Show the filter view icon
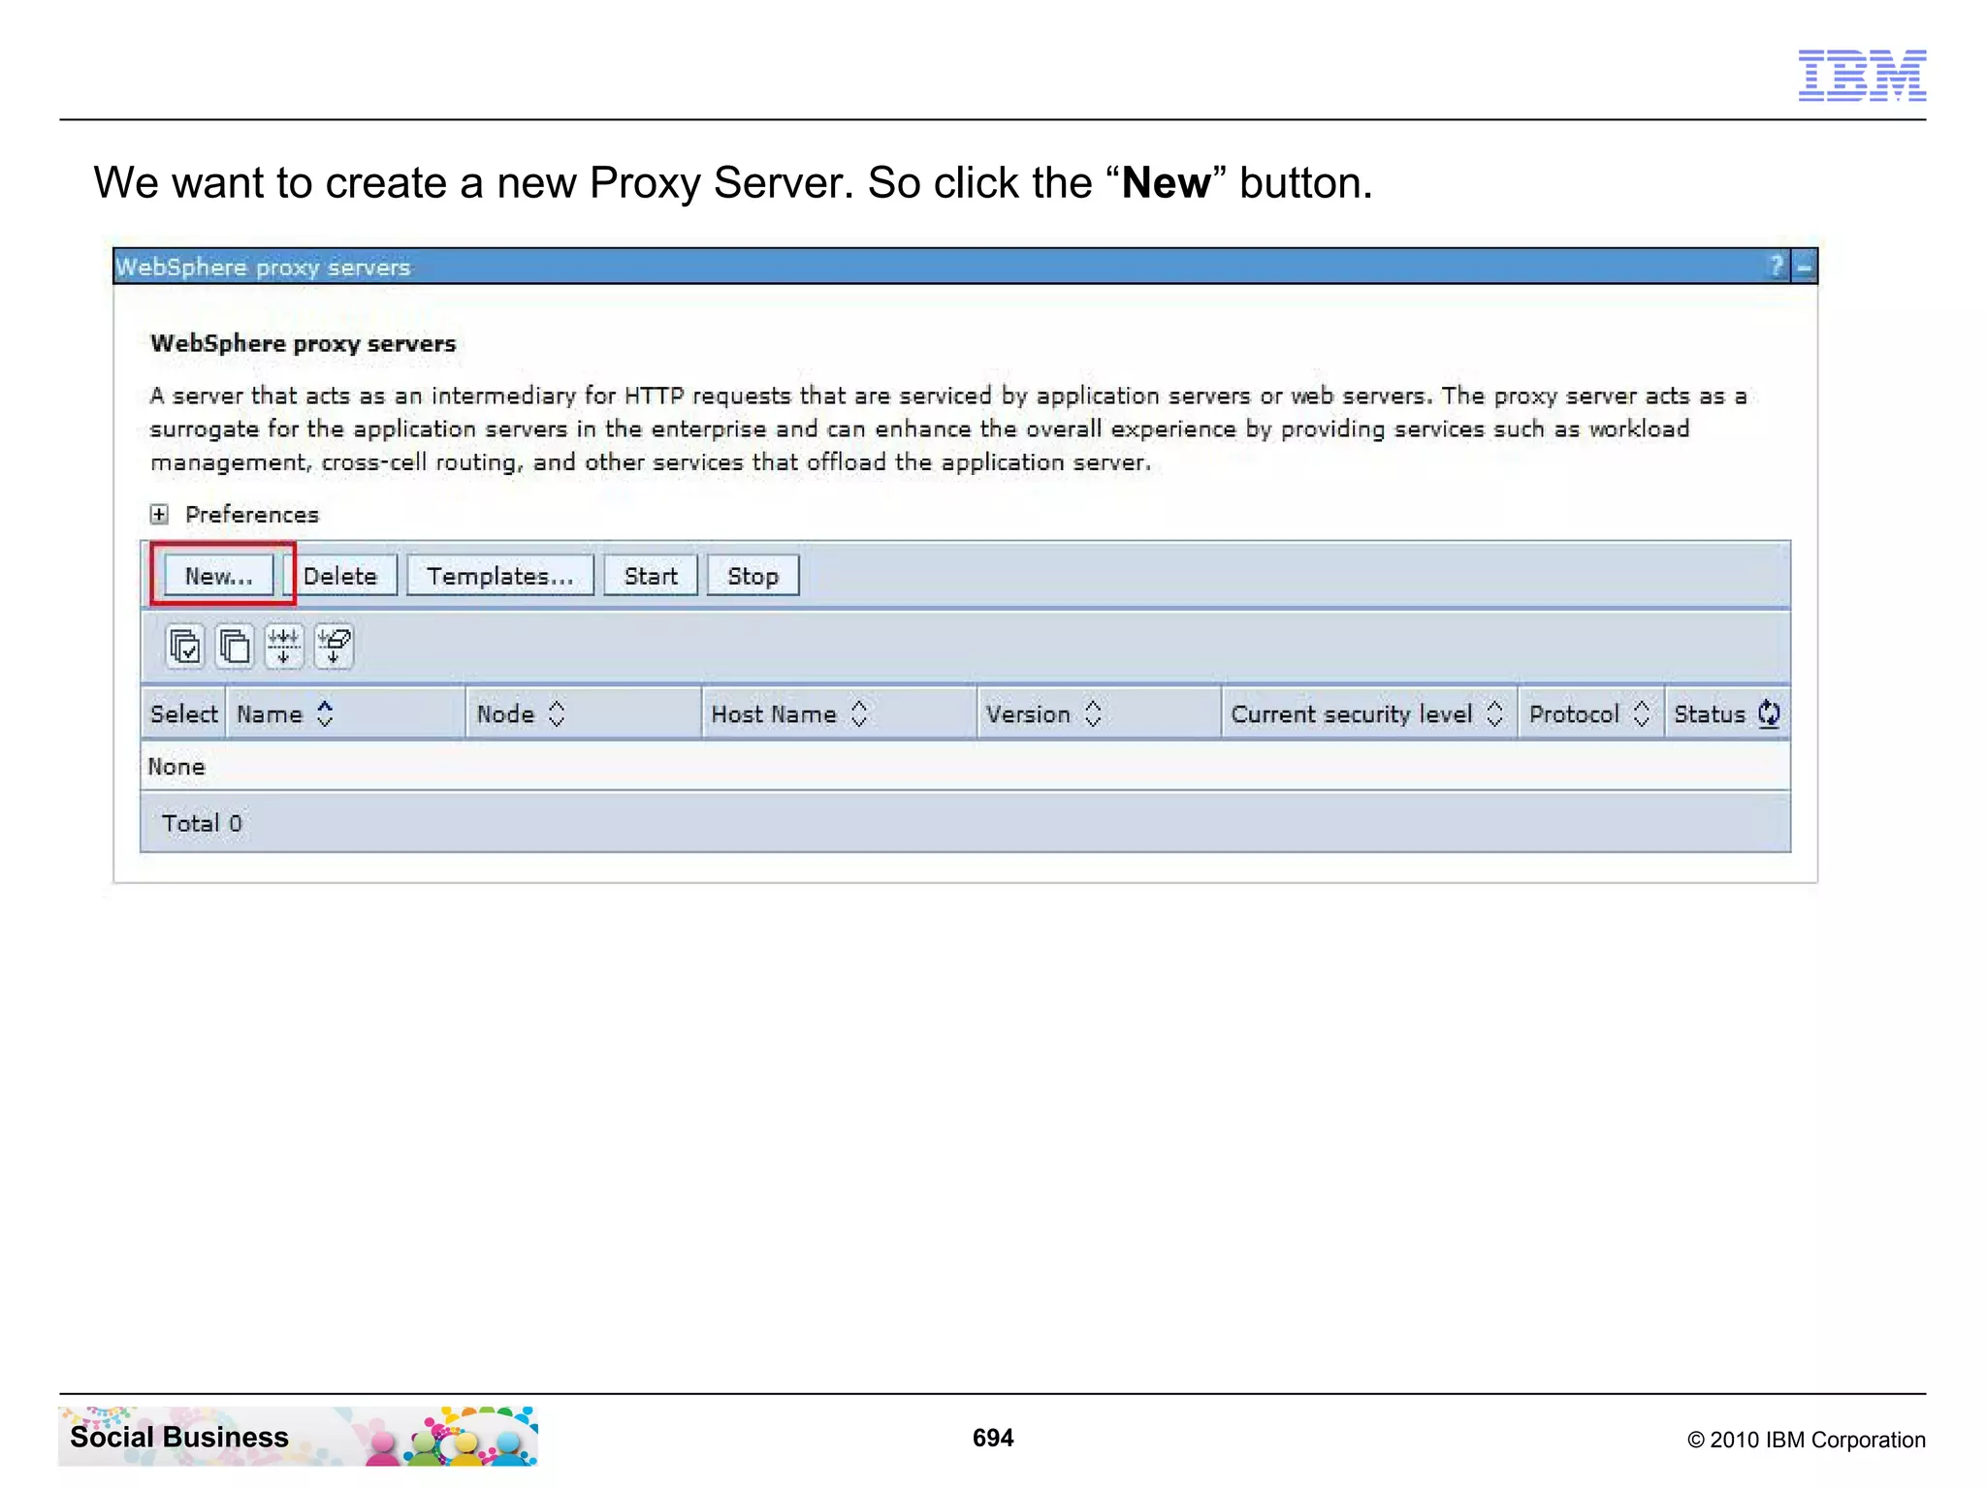This screenshot has height=1489, width=1986. tap(284, 646)
